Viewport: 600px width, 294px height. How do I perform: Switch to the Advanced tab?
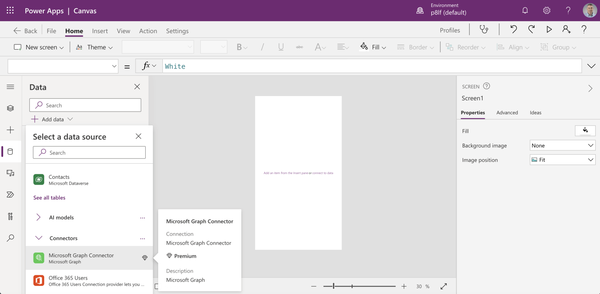(x=507, y=112)
